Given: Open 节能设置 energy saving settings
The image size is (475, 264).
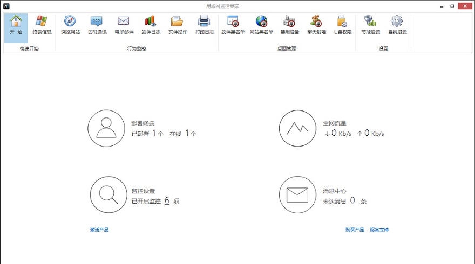Looking at the screenshot, I should tap(370, 25).
